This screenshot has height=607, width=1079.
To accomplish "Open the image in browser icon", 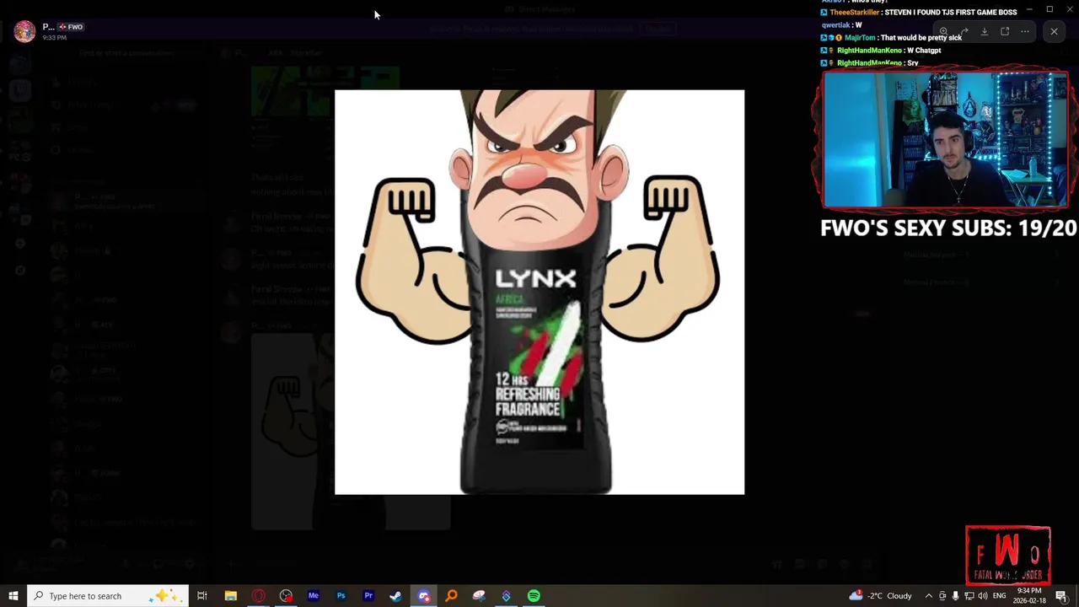I will click(x=1005, y=31).
